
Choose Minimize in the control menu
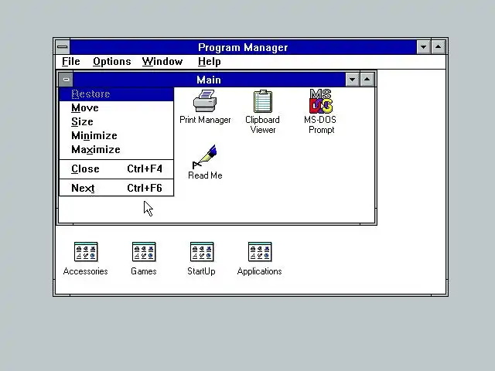pyautogui.click(x=117, y=136)
